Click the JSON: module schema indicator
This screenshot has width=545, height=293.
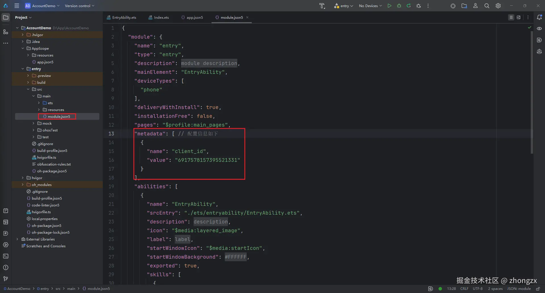(x=519, y=289)
